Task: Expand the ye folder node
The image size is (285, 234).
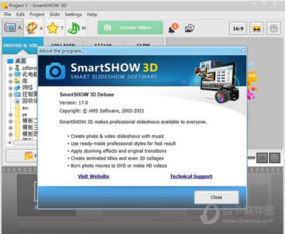Action: click(x=10, y=115)
